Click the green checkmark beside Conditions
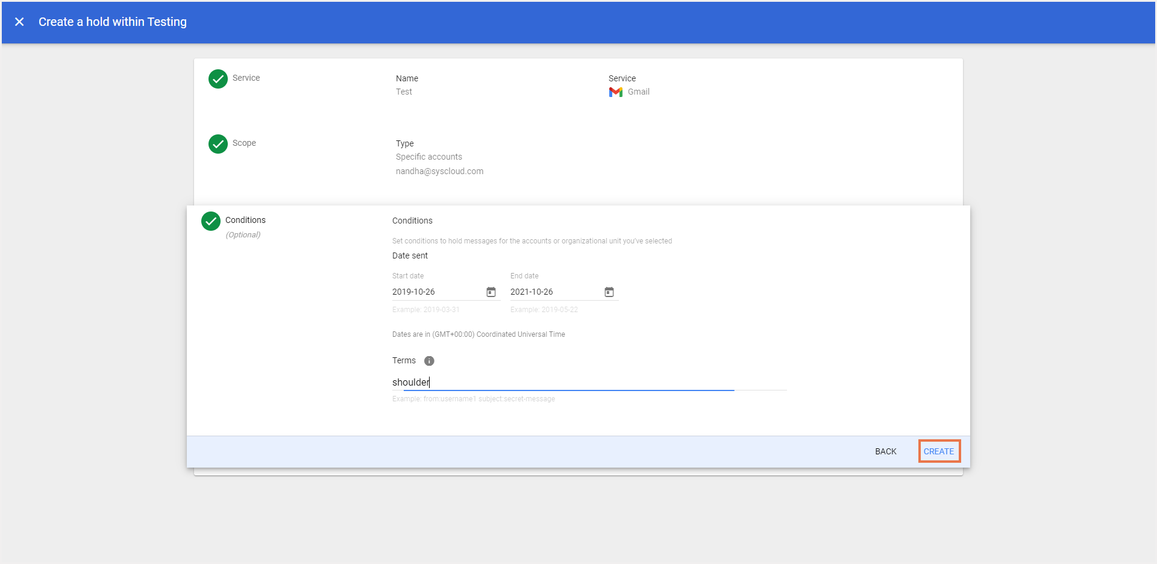 [210, 221]
